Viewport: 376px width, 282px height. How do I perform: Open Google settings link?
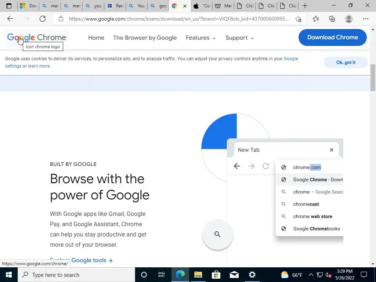291,59
